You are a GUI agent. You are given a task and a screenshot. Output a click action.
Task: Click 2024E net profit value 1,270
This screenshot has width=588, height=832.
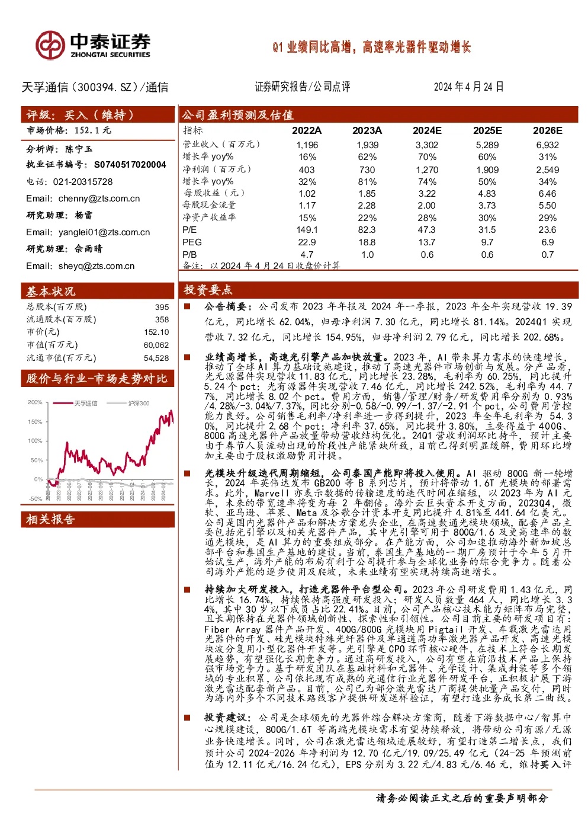(427, 169)
